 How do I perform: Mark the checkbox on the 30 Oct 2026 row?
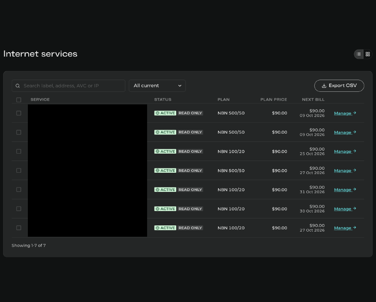(19, 209)
